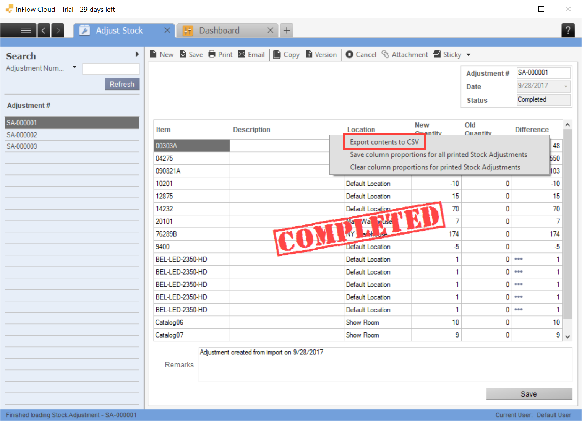Click the Save icon in toolbar
Viewport: 582px width, 421px height.
(183, 54)
